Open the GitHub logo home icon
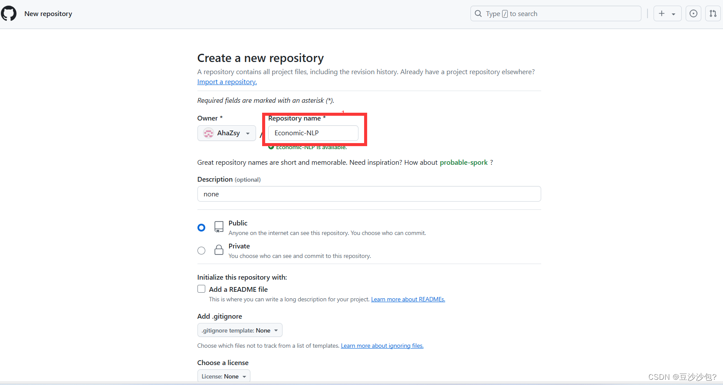The width and height of the screenshot is (723, 385). pos(9,13)
